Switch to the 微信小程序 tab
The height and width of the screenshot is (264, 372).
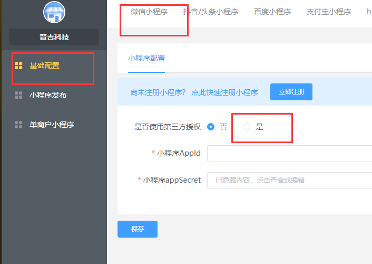(149, 12)
